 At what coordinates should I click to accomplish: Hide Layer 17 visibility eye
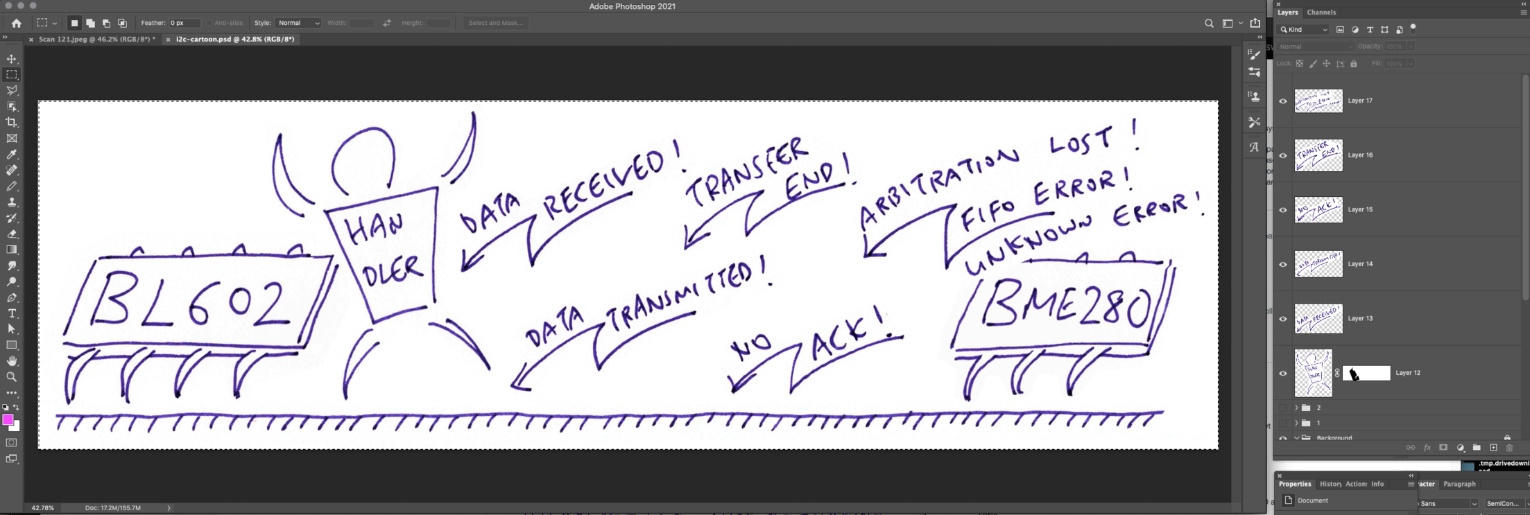pyautogui.click(x=1282, y=101)
